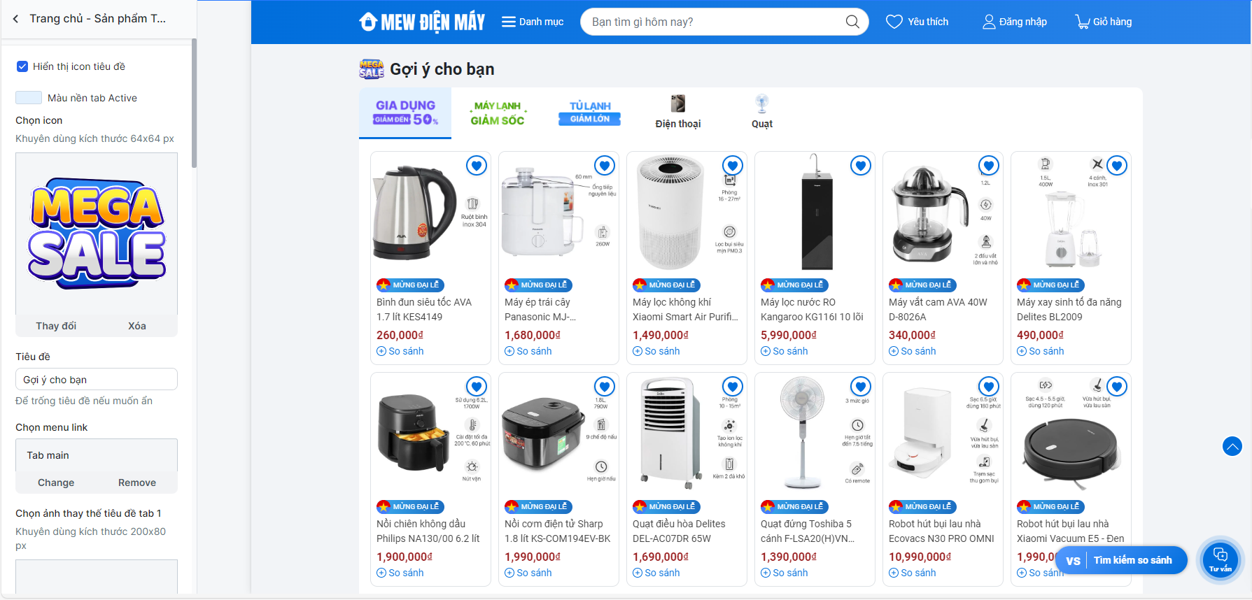Toggle Hiển thị icon tiêu đề checkbox
The height and width of the screenshot is (600, 1252).
click(22, 66)
